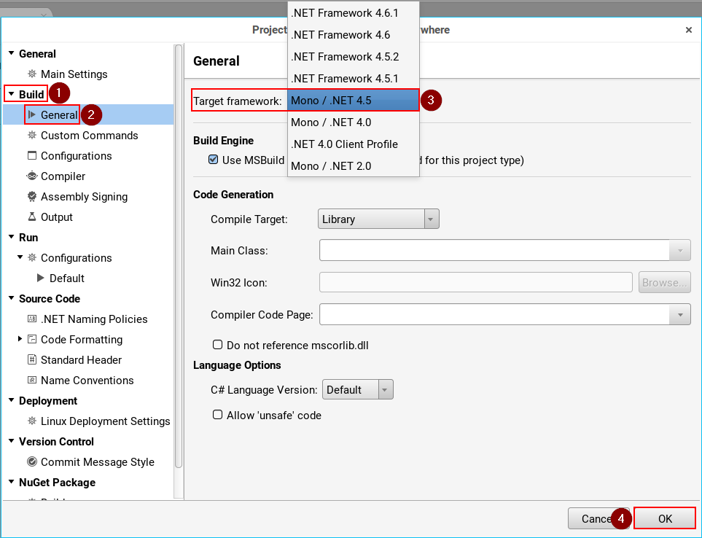Click the Custom Commands gear icon
The height and width of the screenshot is (538, 702).
32,136
